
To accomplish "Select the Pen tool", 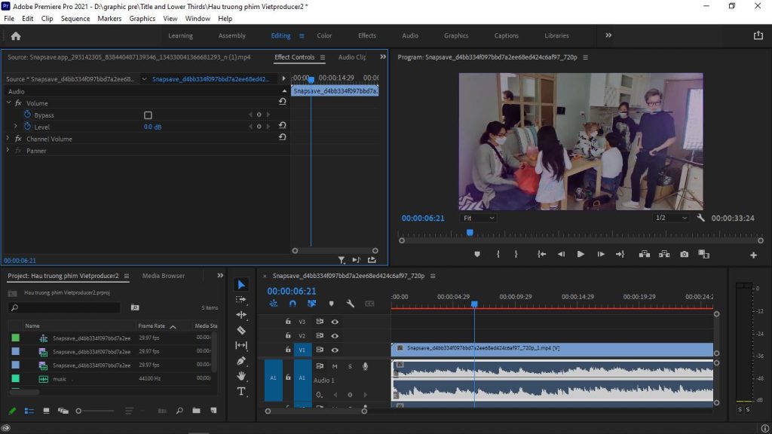I will [241, 361].
